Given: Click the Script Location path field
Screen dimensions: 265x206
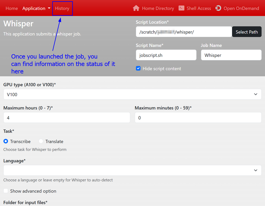Looking at the screenshot, I should [x=184, y=32].
